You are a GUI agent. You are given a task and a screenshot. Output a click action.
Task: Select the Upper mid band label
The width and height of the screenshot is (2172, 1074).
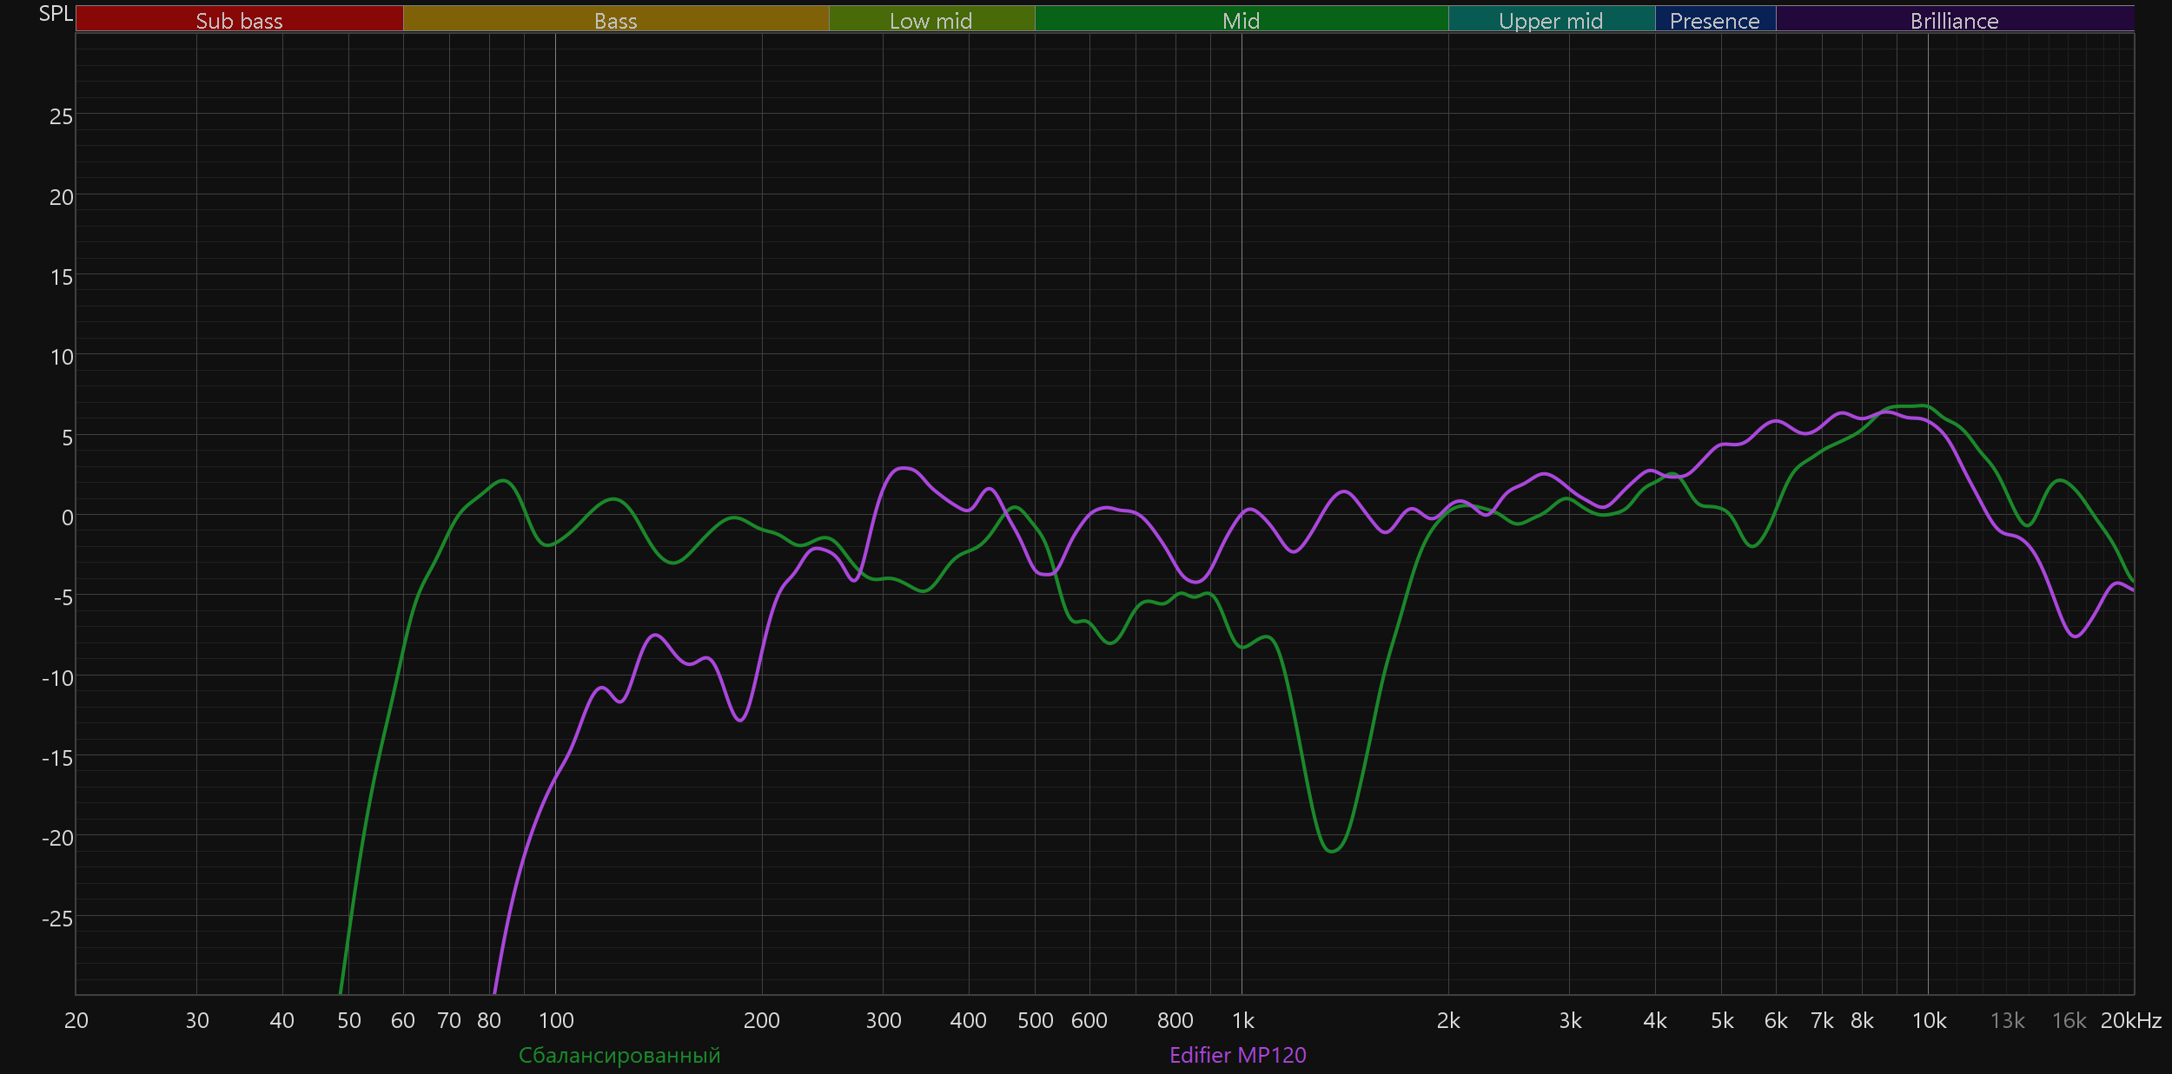(x=1551, y=20)
